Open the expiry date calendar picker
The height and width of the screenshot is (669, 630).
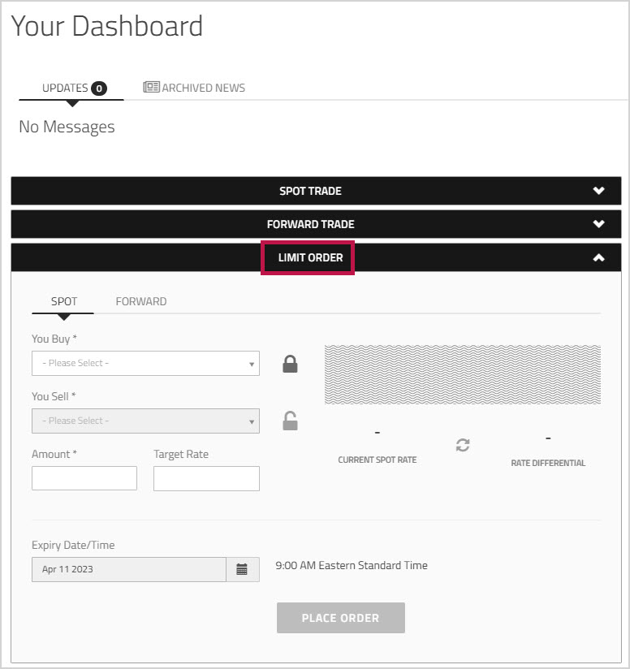point(242,569)
